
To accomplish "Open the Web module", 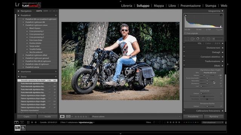I will click(224, 6).
